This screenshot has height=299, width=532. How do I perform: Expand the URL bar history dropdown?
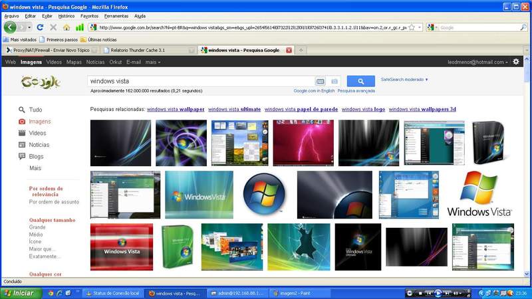coord(420,27)
